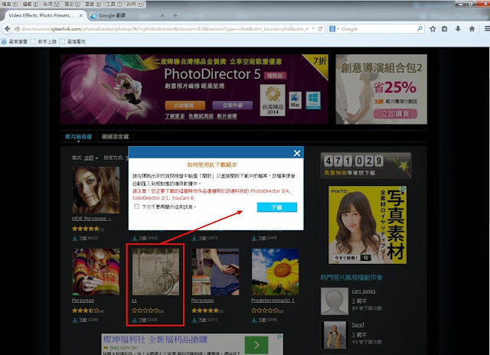490x355 pixels.
Task: Click the orange buy now button in PhotoDirector banner
Action: tap(185, 106)
